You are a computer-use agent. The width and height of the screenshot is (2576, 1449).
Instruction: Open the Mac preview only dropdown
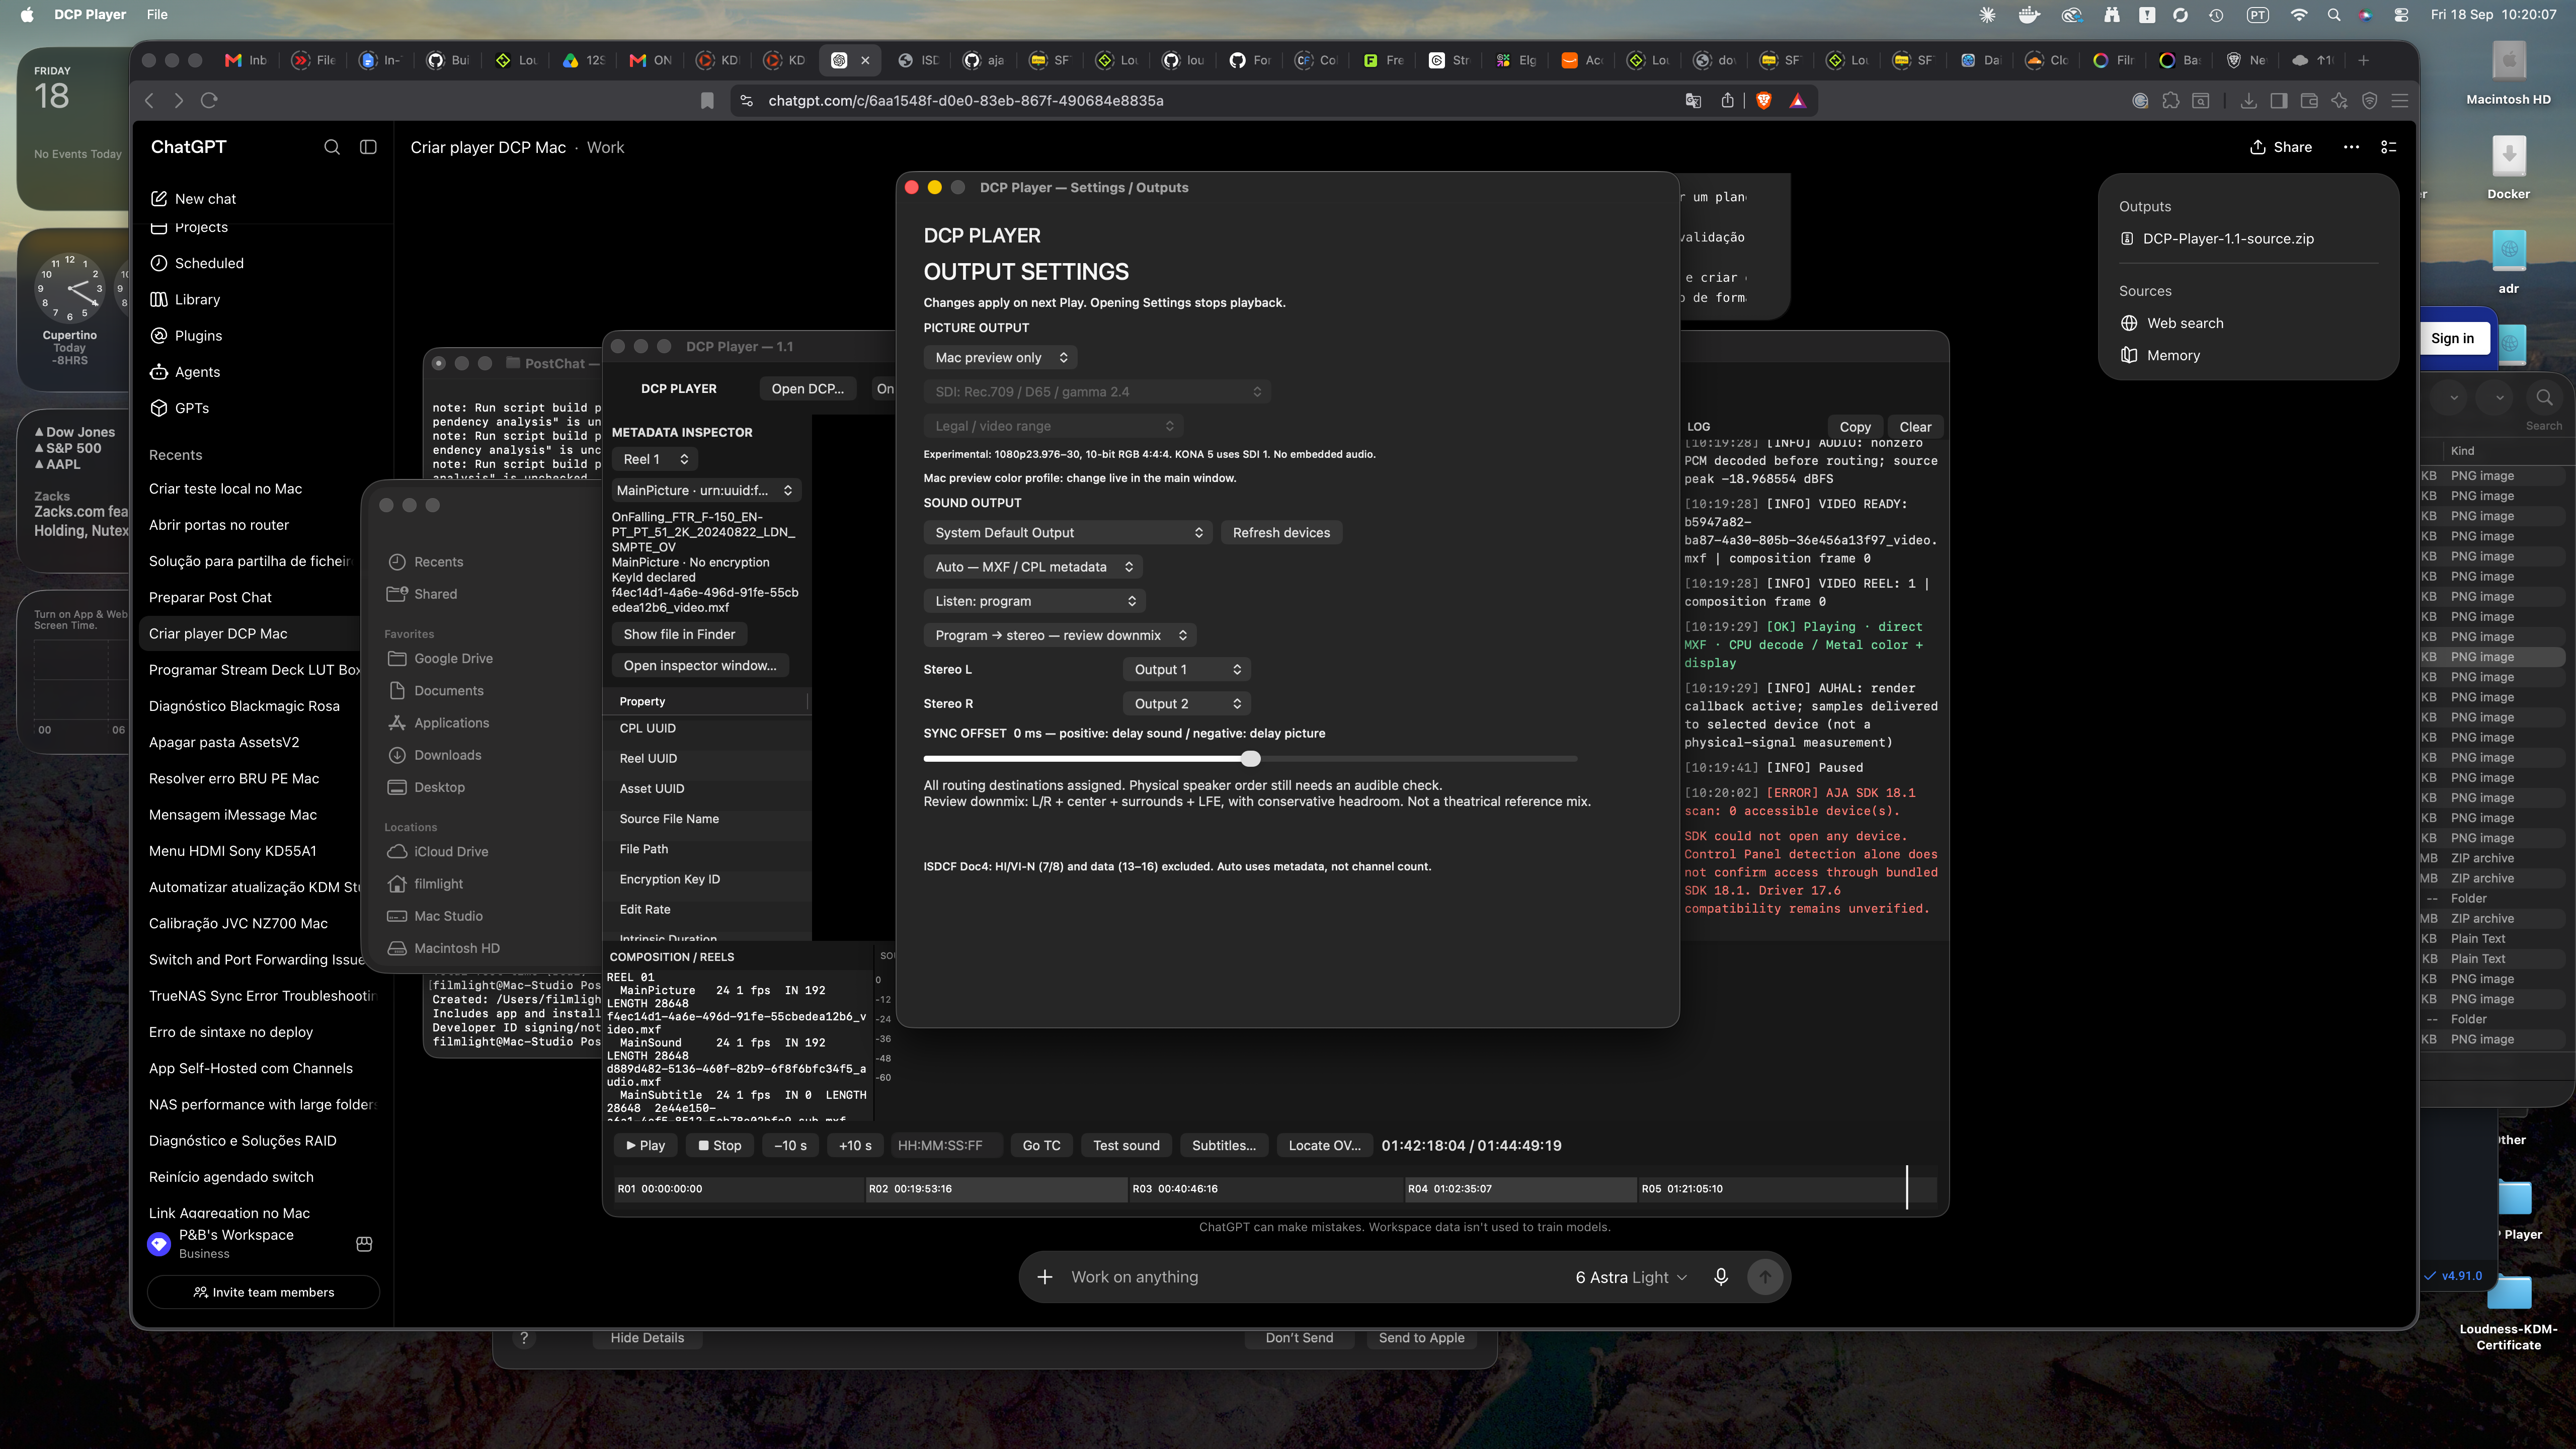(1000, 357)
